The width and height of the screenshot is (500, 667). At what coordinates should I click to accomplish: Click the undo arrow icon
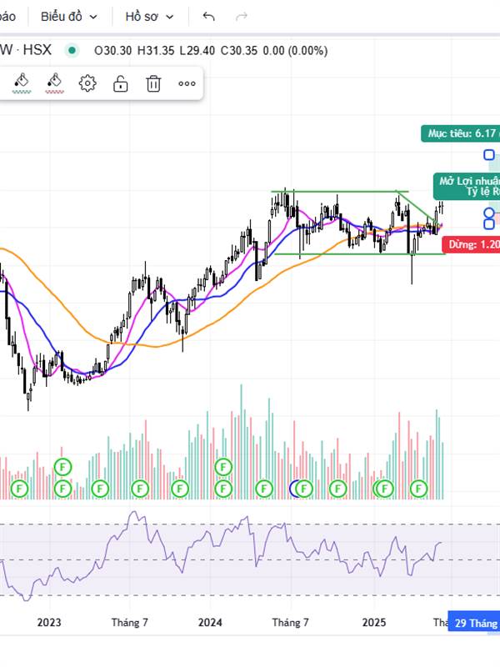208,17
